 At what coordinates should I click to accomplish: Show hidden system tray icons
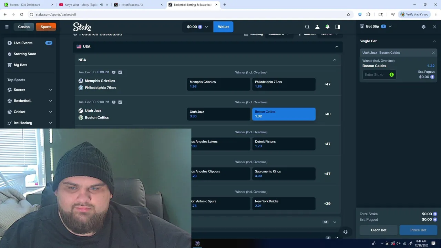pyautogui.click(x=382, y=244)
